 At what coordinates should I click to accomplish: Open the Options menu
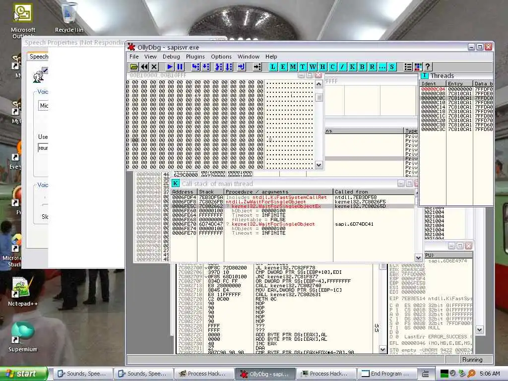point(221,57)
